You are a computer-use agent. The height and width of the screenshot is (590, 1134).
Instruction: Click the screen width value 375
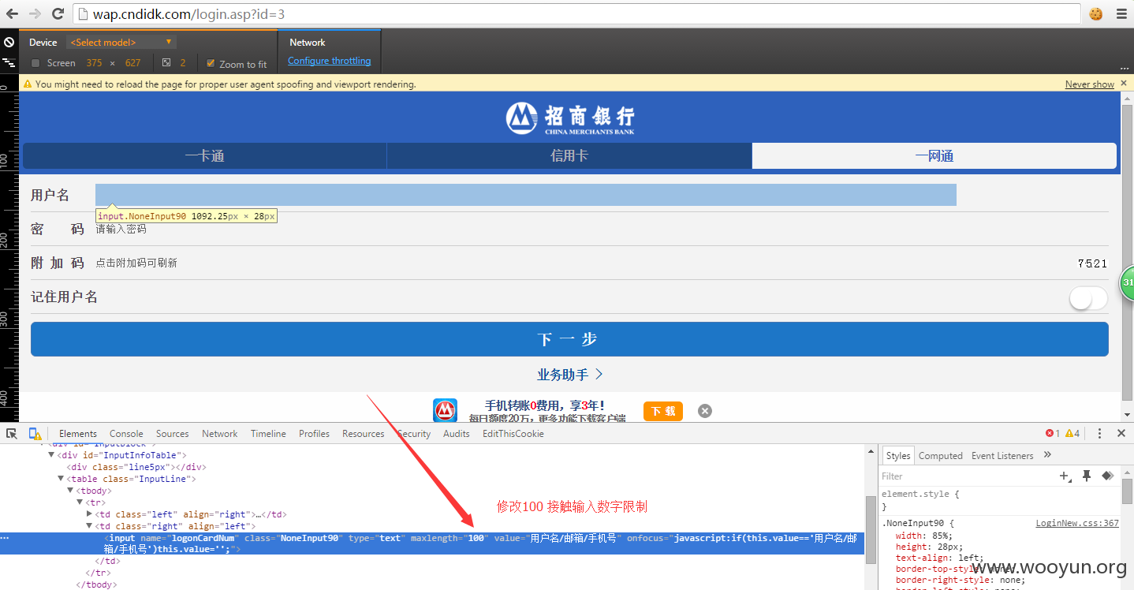point(94,63)
